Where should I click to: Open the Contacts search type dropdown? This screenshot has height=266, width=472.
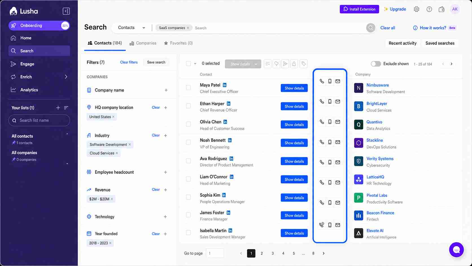tap(132, 28)
